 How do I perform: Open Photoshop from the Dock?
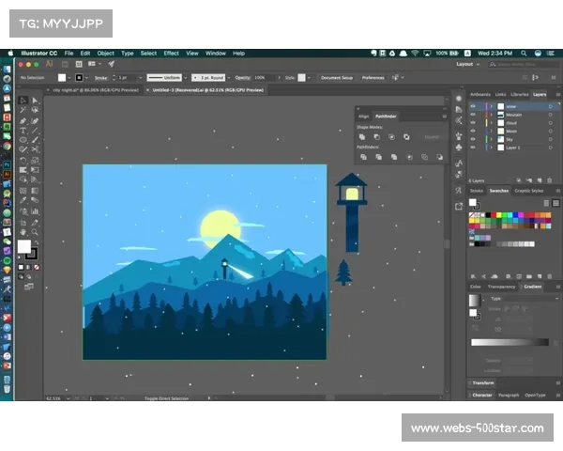(x=7, y=163)
